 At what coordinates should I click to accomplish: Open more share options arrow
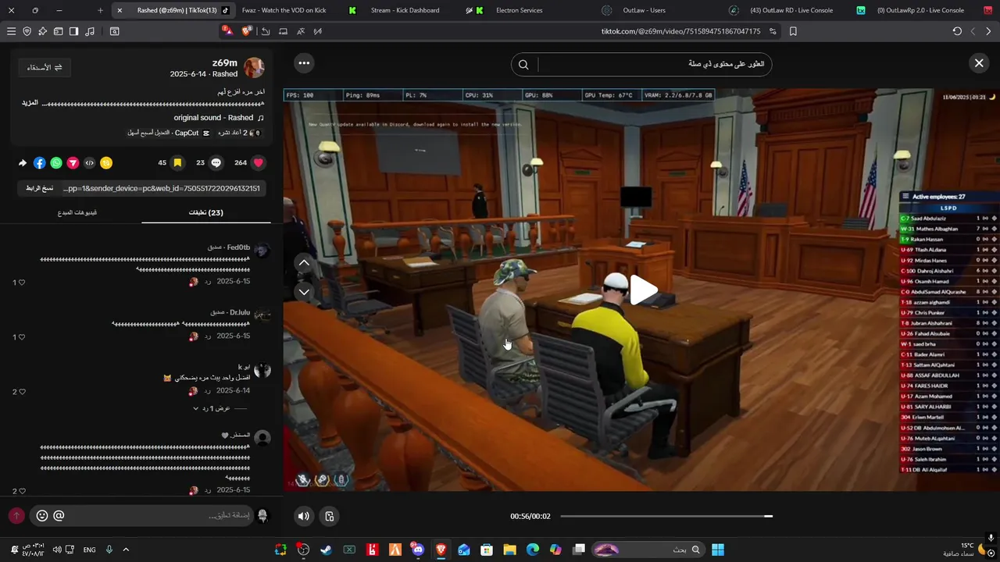pyautogui.click(x=23, y=163)
